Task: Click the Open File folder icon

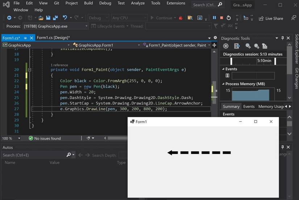Action: (41, 18)
